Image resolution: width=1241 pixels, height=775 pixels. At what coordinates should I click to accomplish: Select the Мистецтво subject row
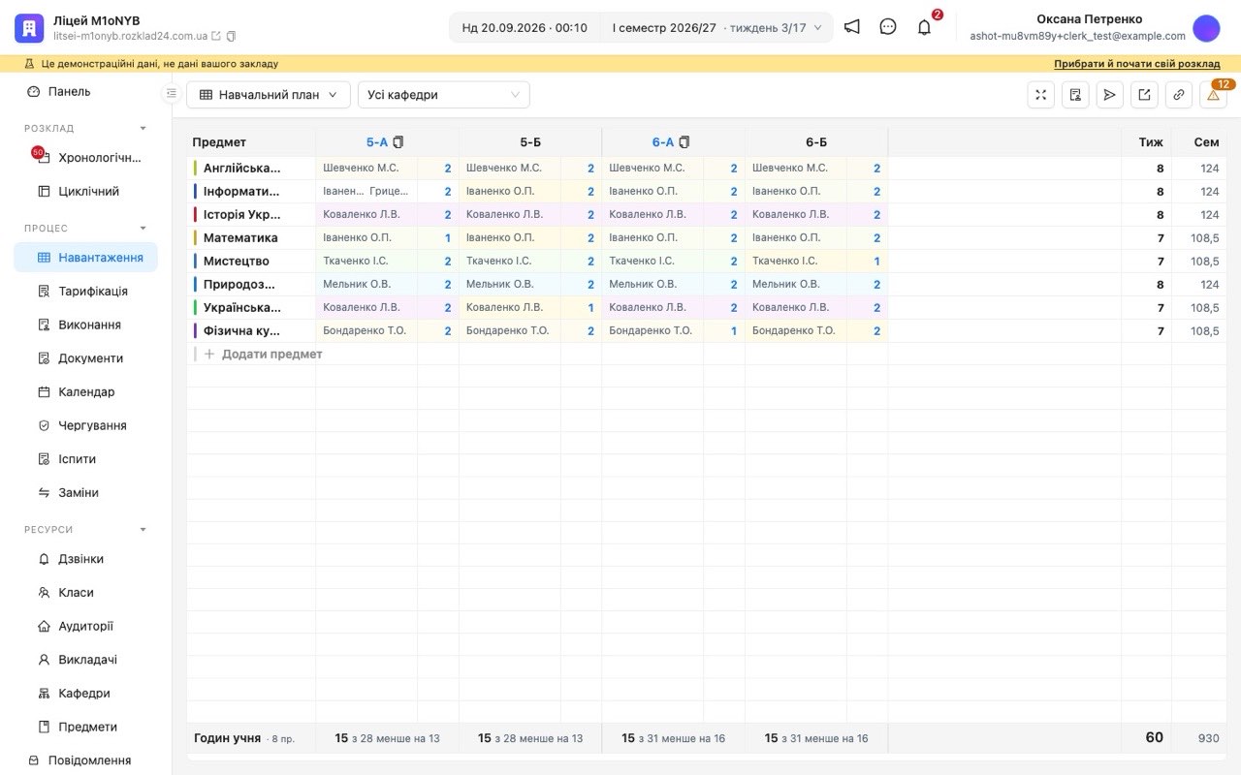[237, 261]
